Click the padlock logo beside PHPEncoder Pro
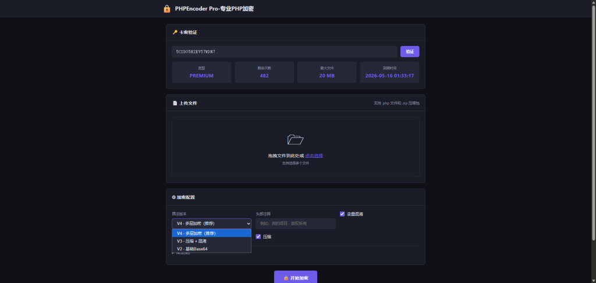The width and height of the screenshot is (596, 283). pyautogui.click(x=167, y=9)
